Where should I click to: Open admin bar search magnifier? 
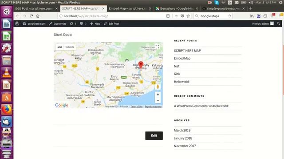pyautogui.click(x=278, y=23)
